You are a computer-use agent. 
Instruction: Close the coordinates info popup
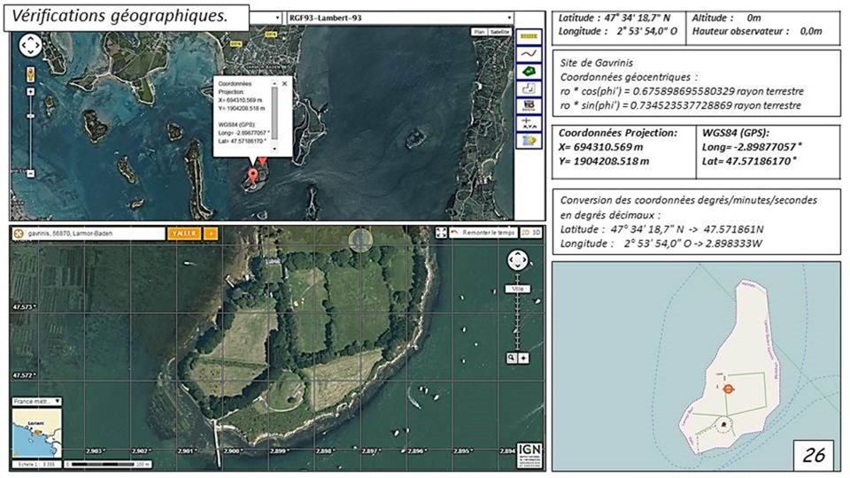coord(285,81)
